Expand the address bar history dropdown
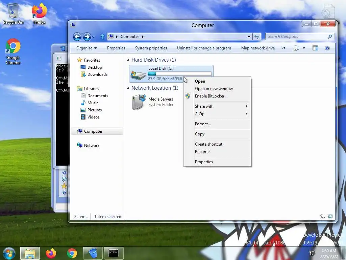Screen dimensions: 346x260 coord(249,37)
